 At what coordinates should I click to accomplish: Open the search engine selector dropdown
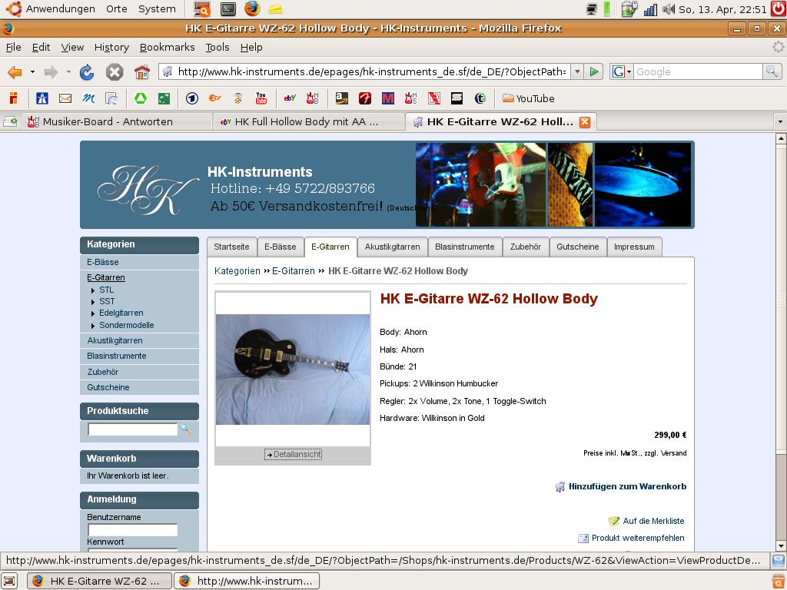click(x=621, y=71)
